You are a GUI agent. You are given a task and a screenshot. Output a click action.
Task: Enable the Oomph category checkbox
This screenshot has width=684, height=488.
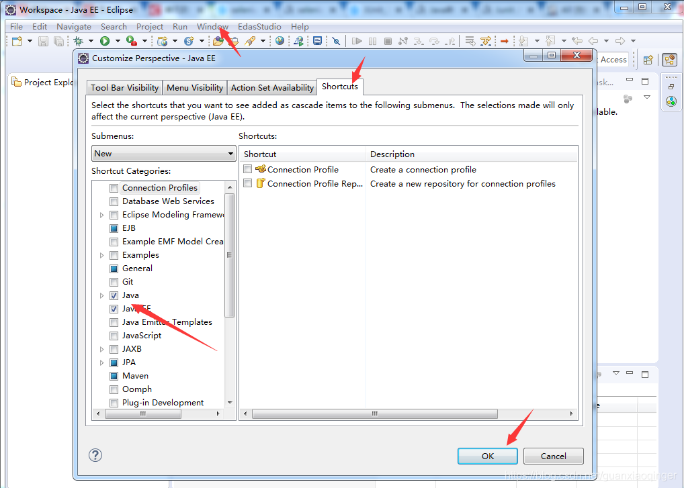pyautogui.click(x=114, y=389)
